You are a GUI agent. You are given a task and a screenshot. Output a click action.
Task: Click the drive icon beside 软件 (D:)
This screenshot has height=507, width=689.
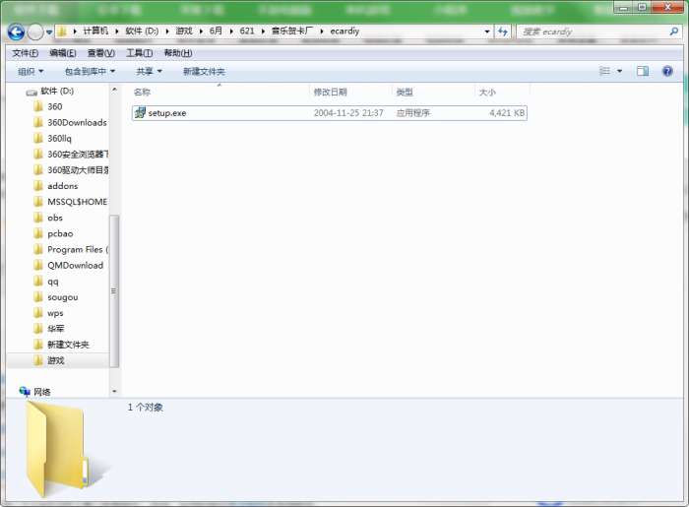pos(31,92)
